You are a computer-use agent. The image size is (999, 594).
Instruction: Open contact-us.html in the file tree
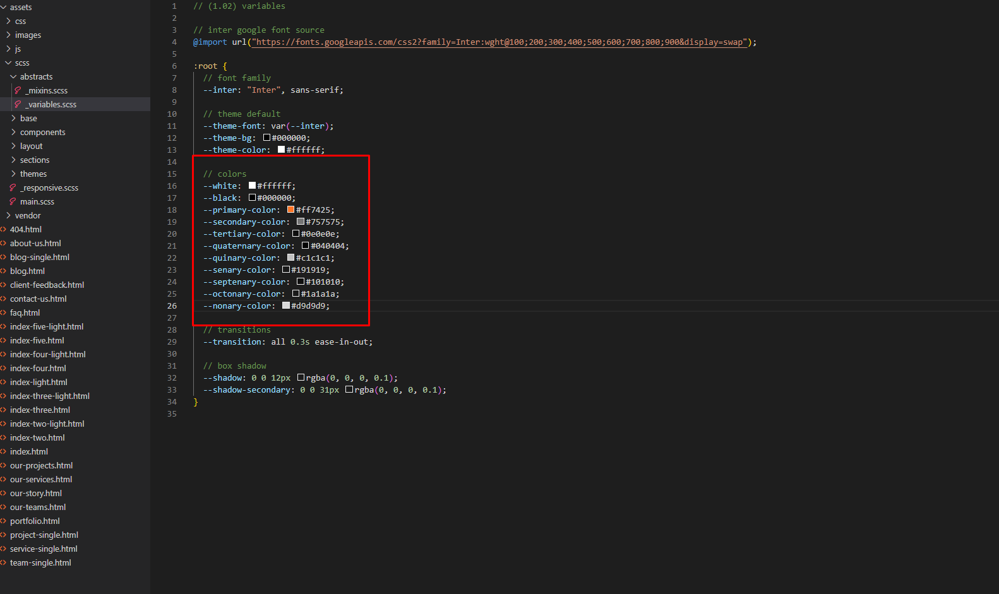[38, 299]
